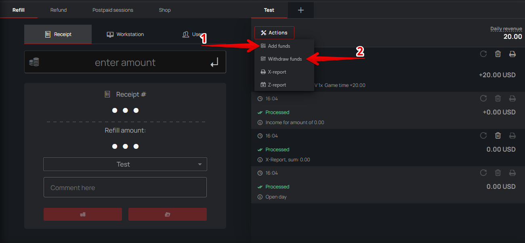The image size is (525, 243).
Task: Open the Postpaid sessions tab
Action: (113, 10)
